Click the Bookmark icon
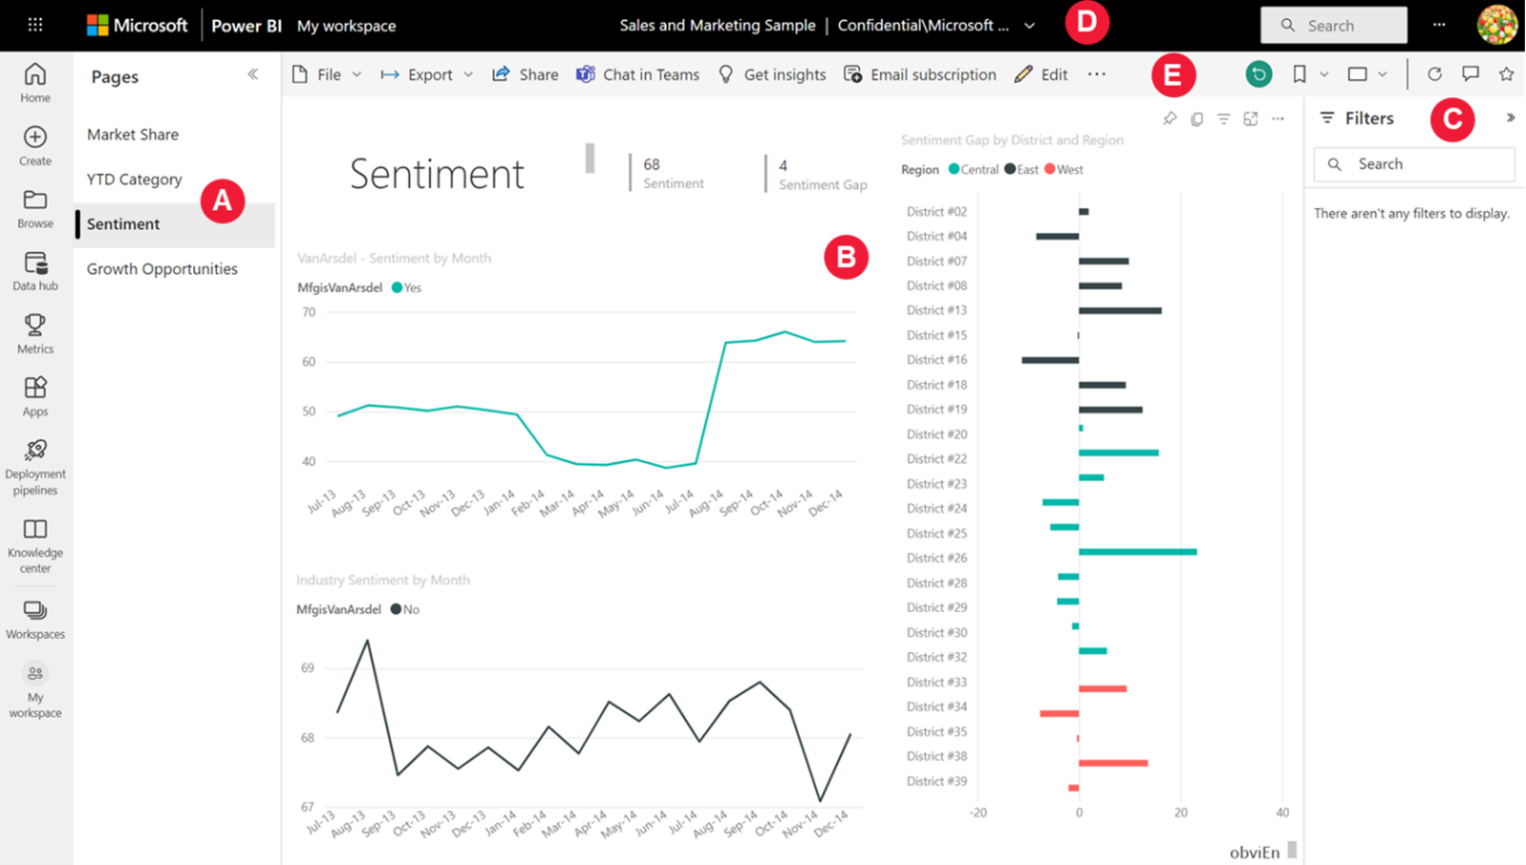The height and width of the screenshot is (865, 1526). tap(1300, 74)
